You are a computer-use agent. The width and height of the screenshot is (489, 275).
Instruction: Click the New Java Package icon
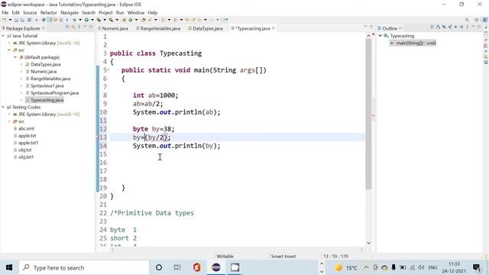click(x=124, y=20)
